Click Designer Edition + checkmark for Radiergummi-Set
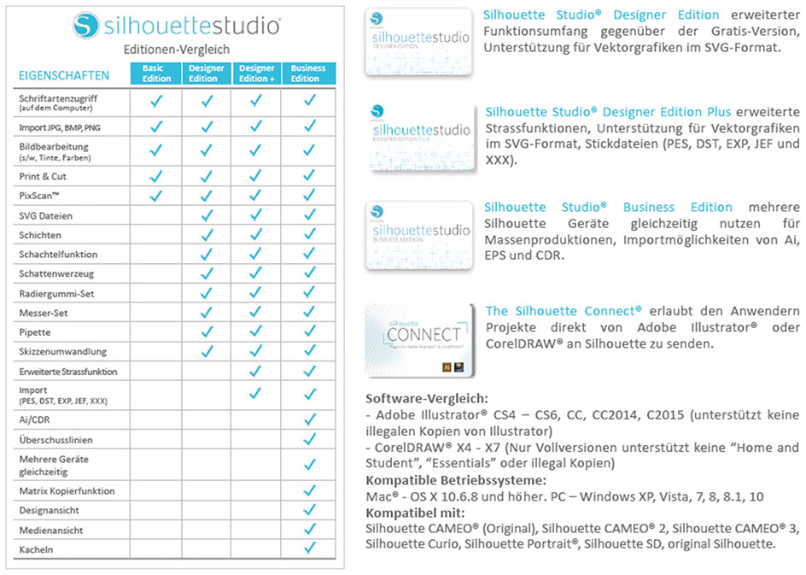This screenshot has width=806, height=575. pos(255,293)
